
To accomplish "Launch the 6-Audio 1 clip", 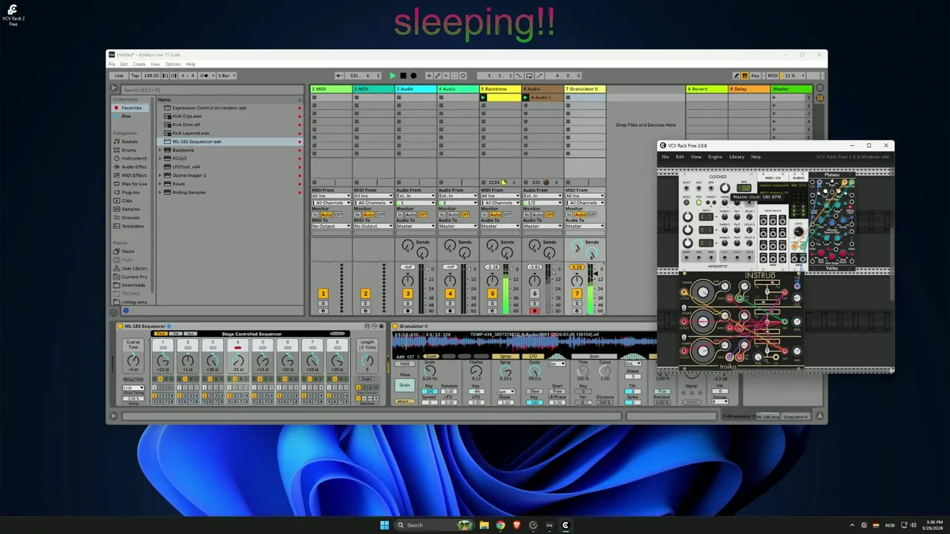I will 525,97.
